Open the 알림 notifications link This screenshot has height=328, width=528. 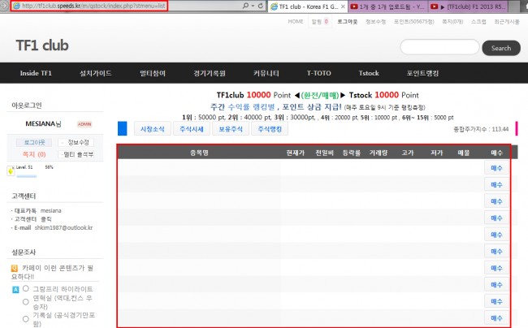[x=320, y=22]
